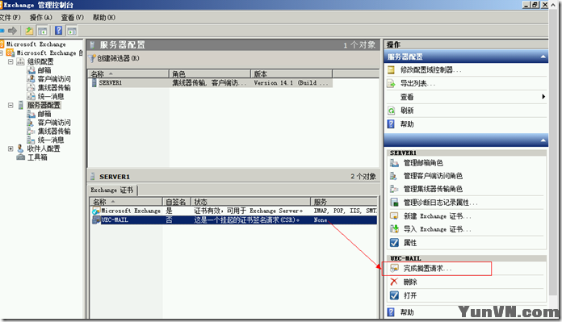Click the funnel icon next to 创建筛选器
Viewport: 562px width, 322px height.
[93, 58]
